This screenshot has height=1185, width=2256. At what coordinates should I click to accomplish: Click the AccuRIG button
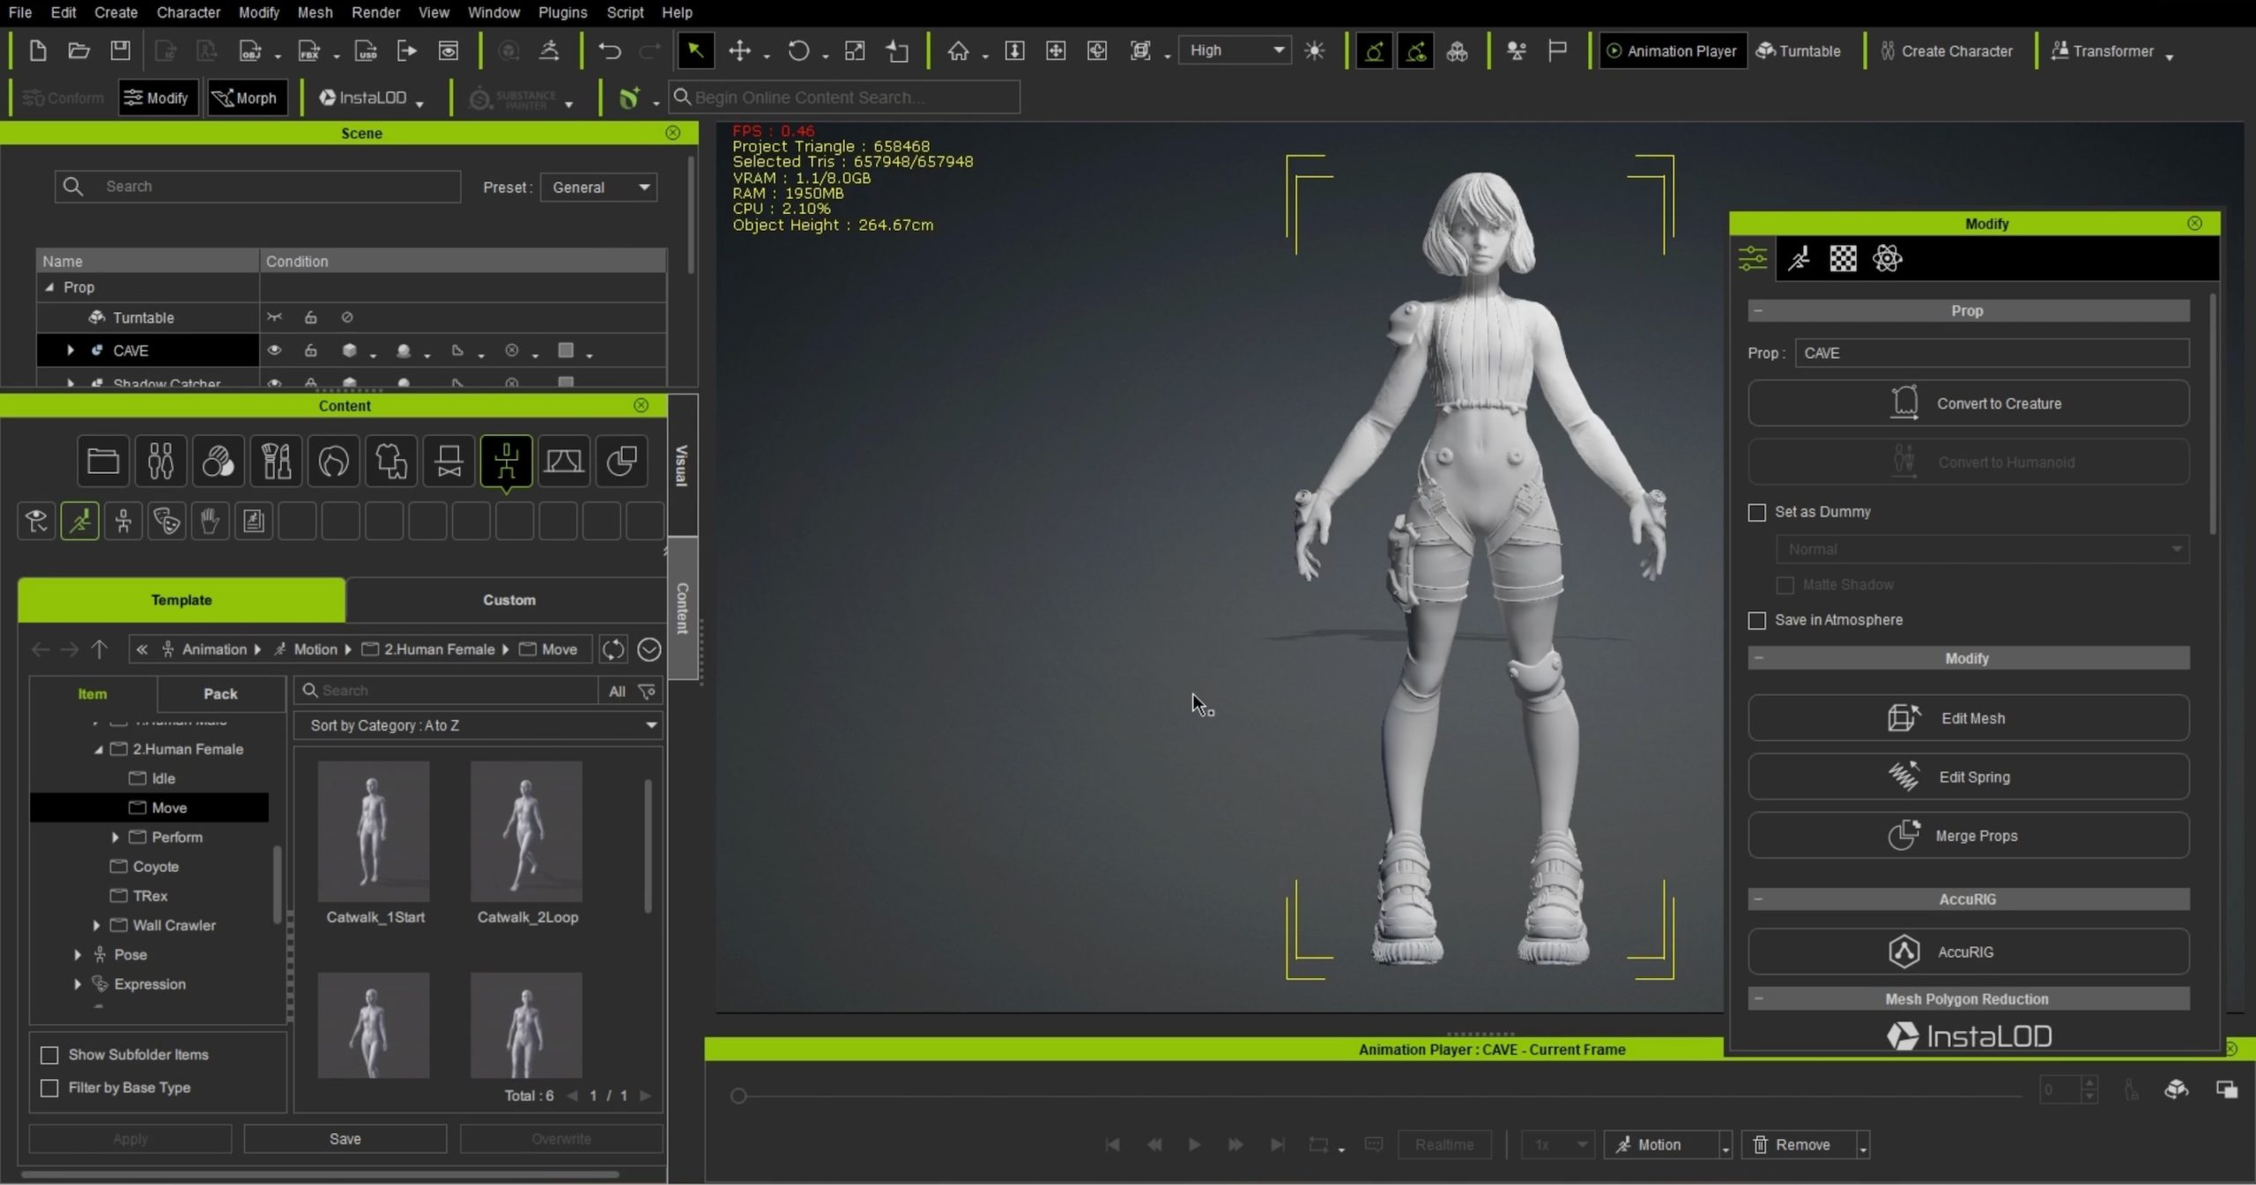(x=1968, y=952)
